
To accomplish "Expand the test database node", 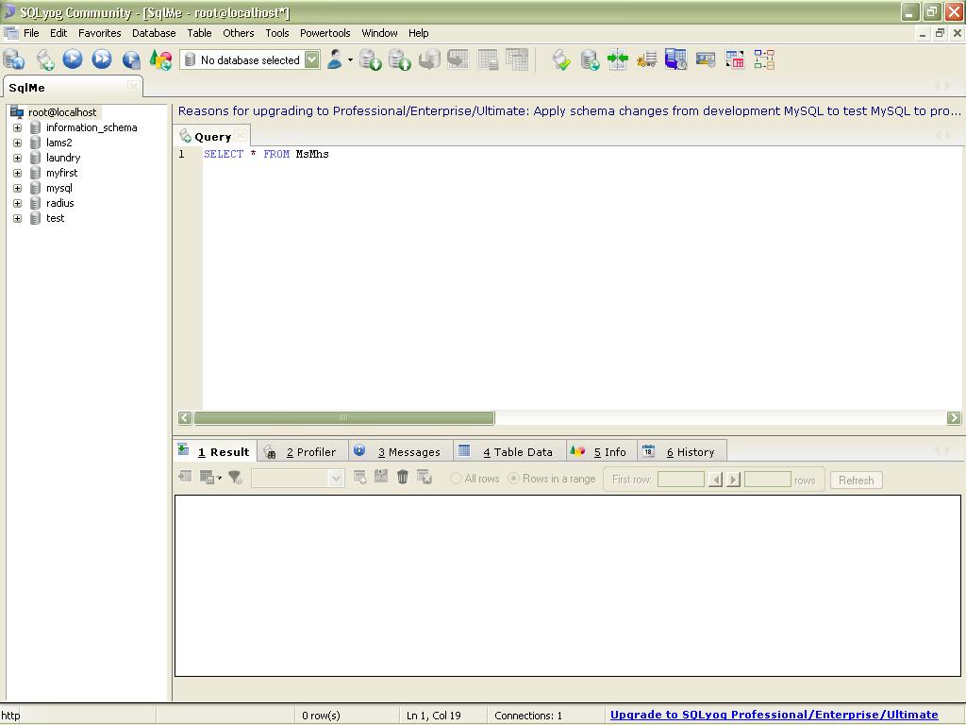I will [x=17, y=218].
